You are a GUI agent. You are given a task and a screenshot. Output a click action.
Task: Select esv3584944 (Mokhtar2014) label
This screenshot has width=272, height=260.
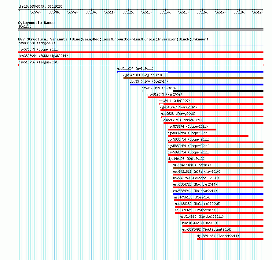pyautogui.click(x=195, y=191)
